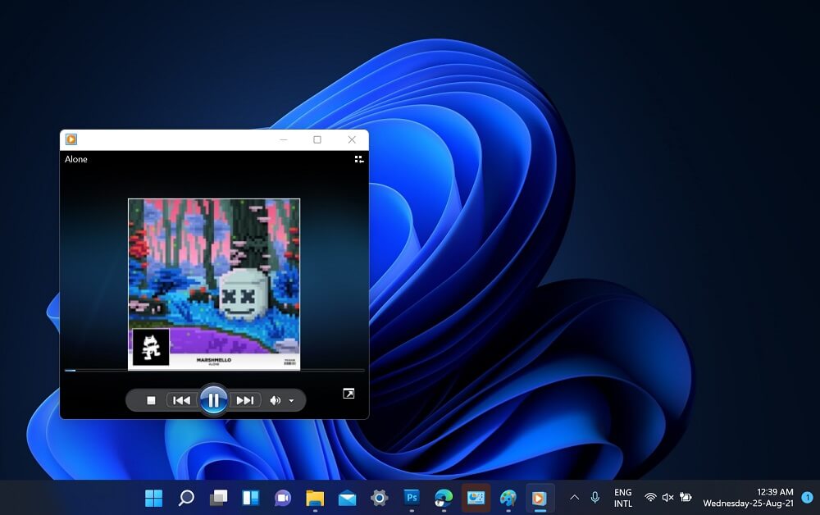Minimize the Media Player window

(x=284, y=139)
